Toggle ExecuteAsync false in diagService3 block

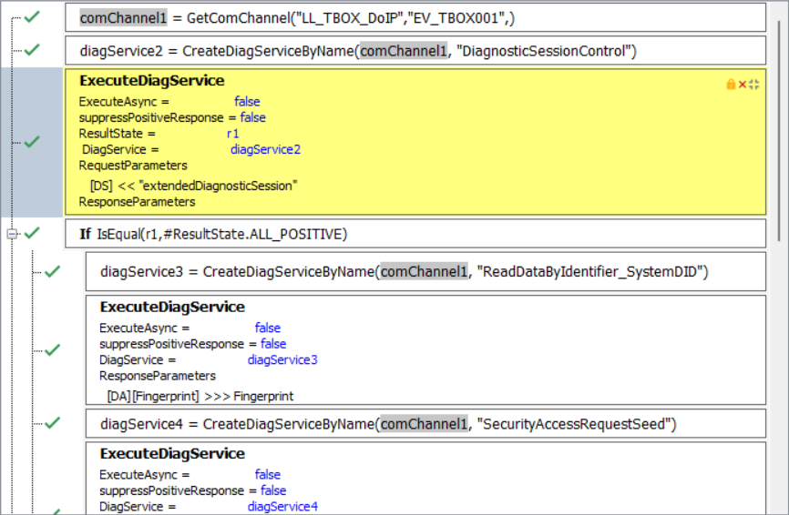pos(268,328)
